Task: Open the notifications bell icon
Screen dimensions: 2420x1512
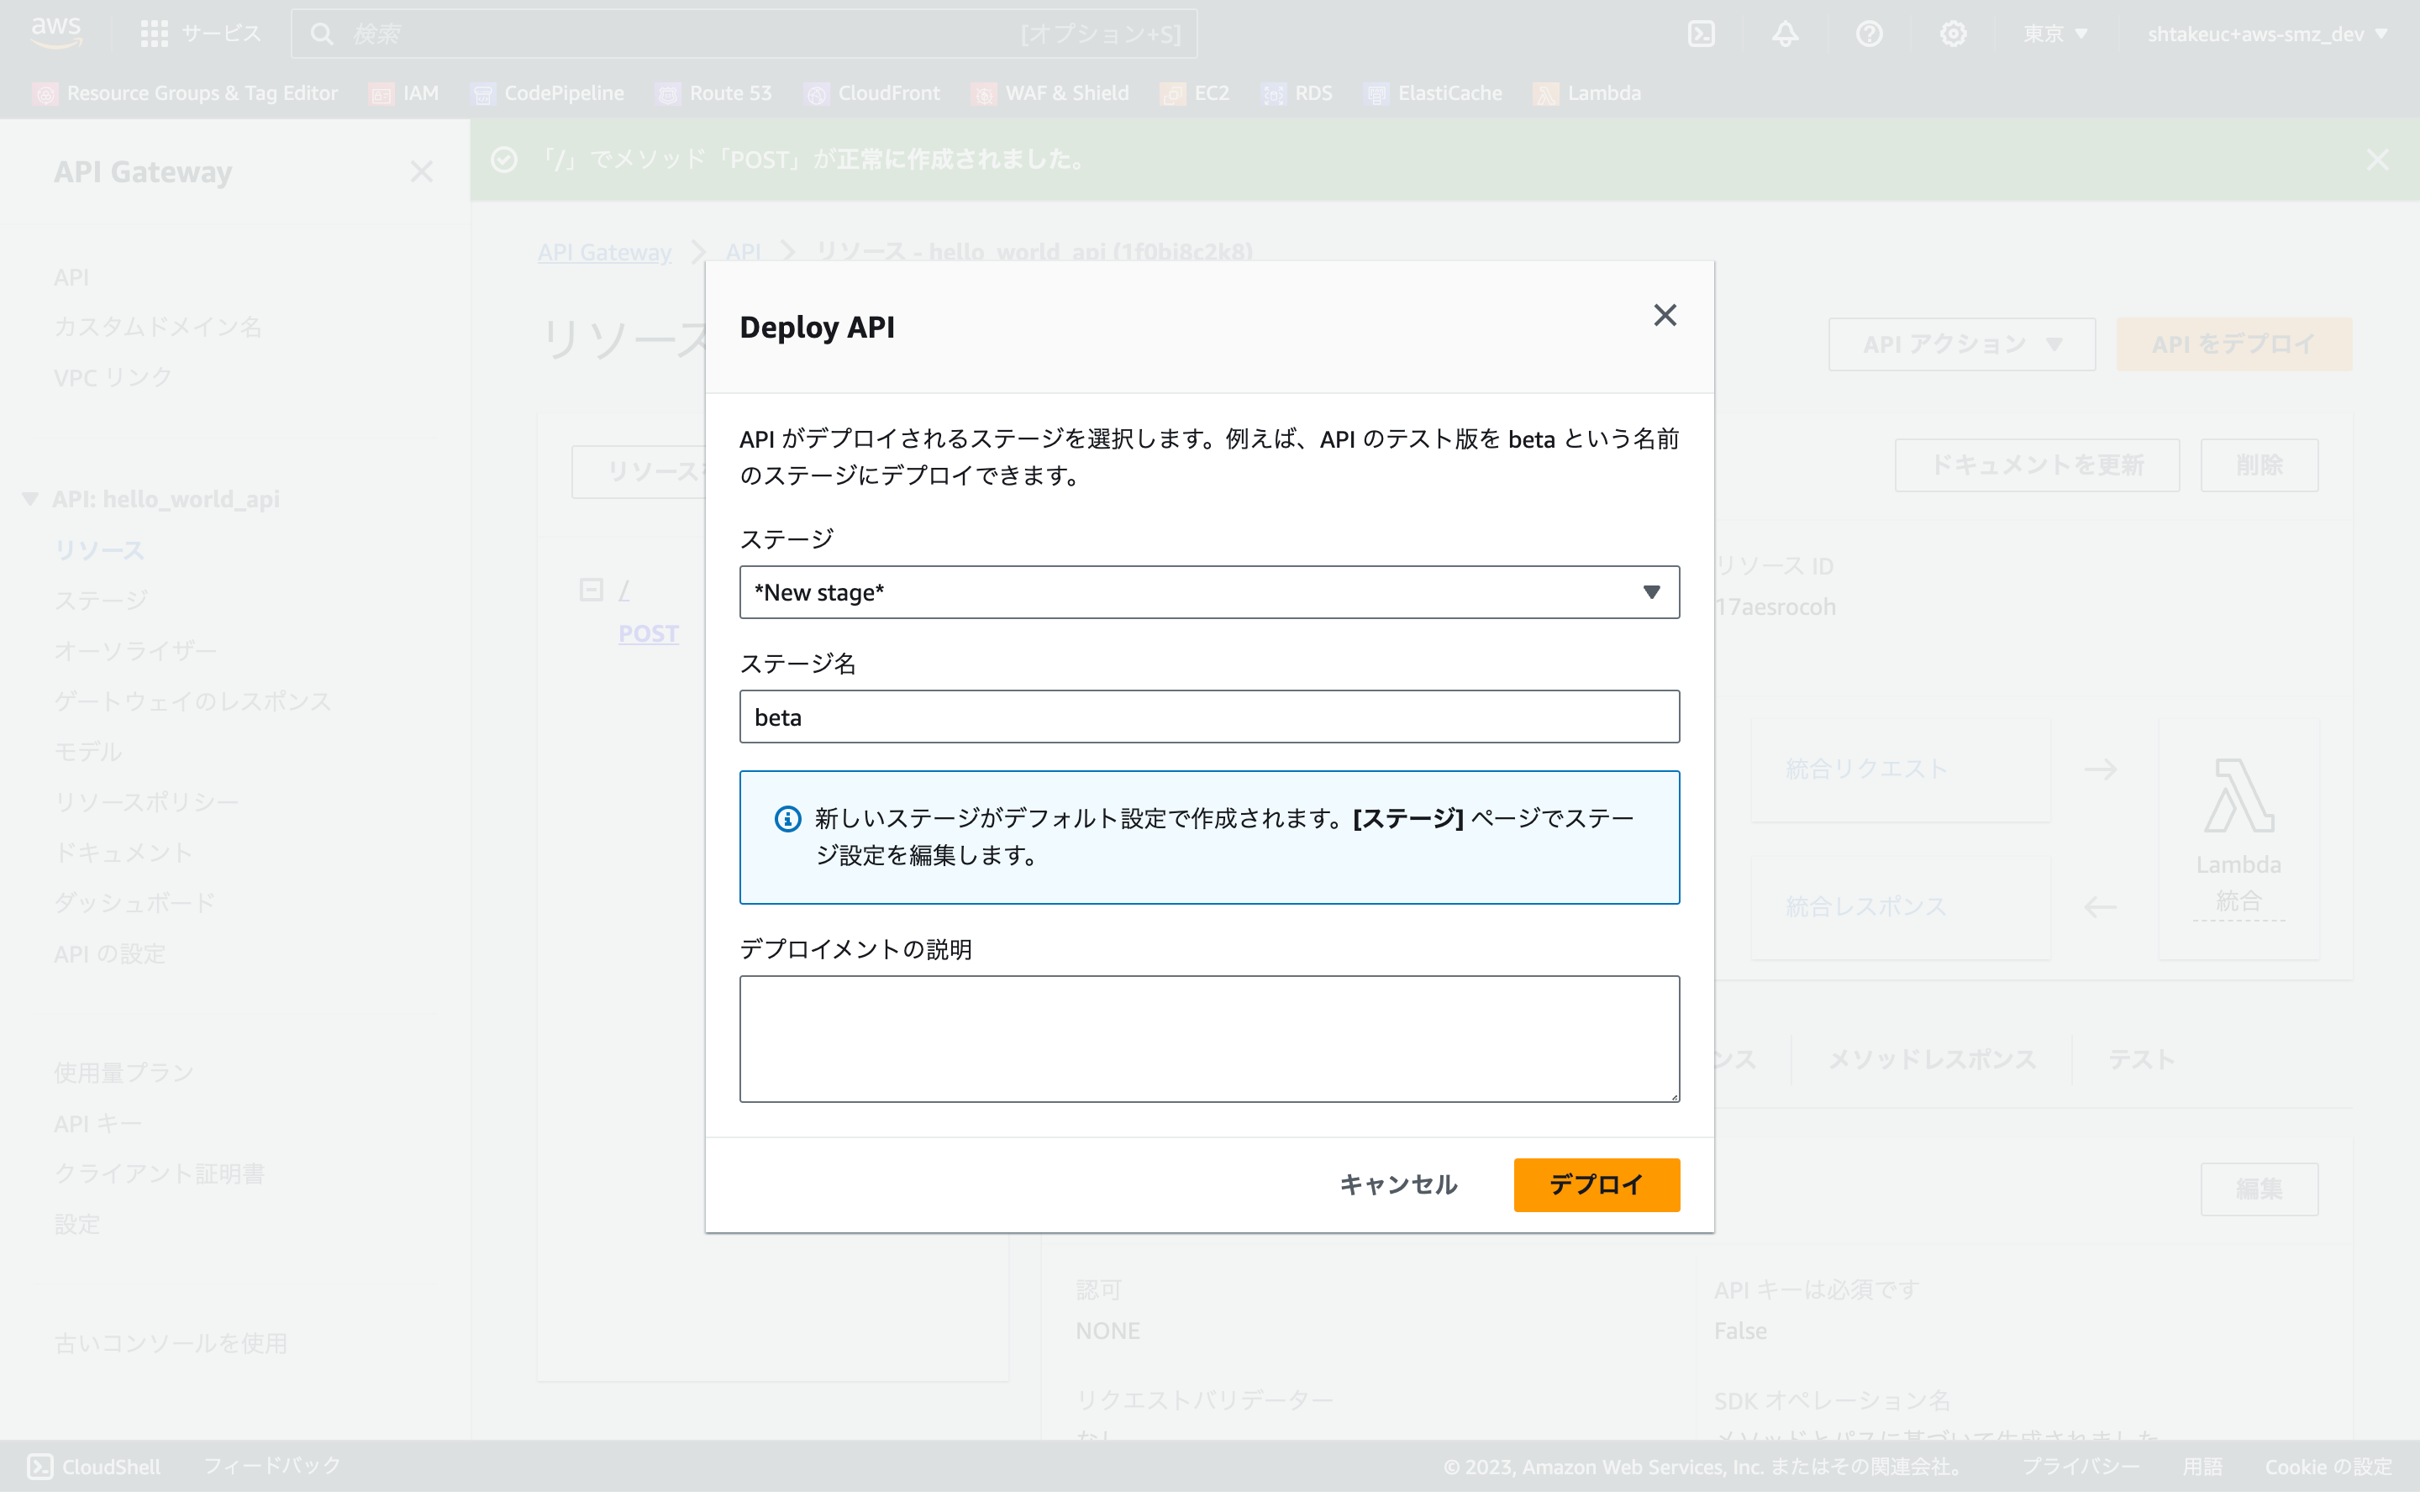Action: pos(1785,34)
